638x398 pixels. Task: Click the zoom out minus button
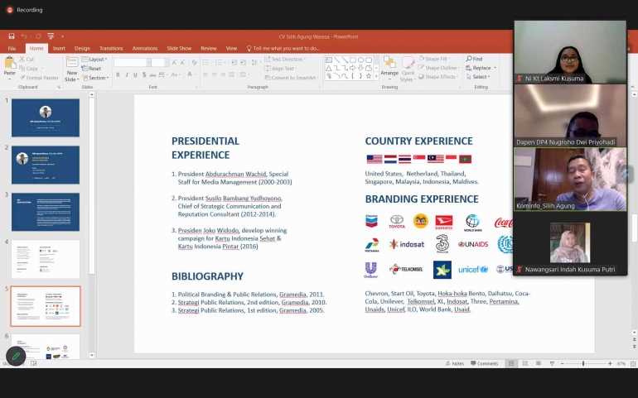click(563, 363)
